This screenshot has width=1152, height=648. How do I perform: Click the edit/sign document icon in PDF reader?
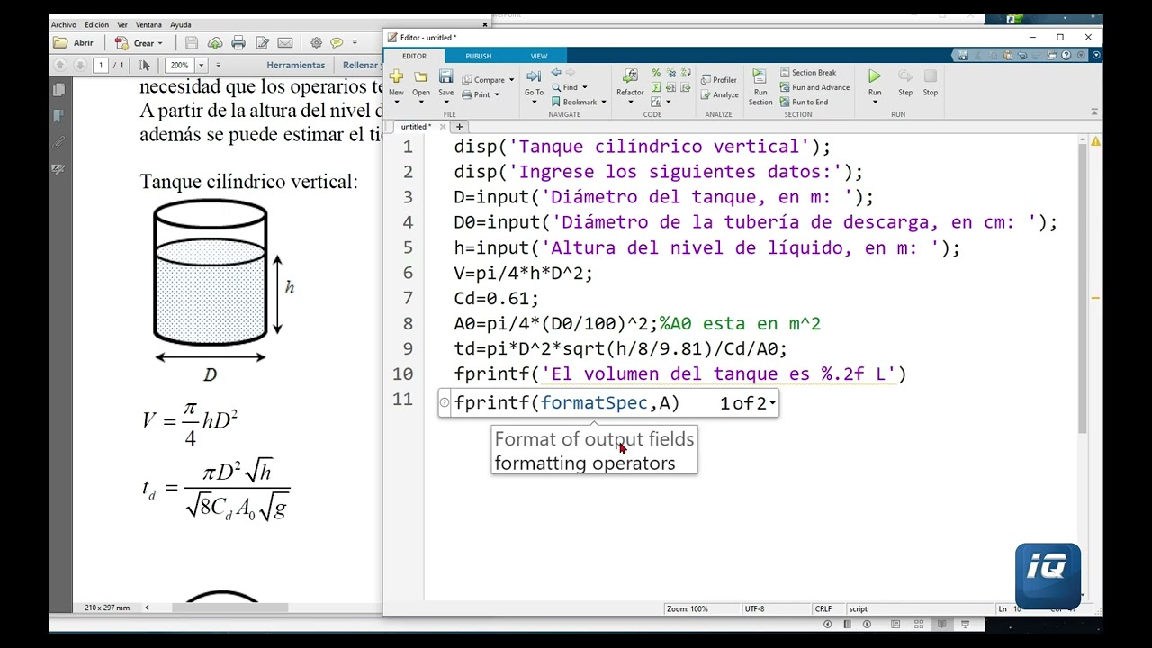coord(262,43)
